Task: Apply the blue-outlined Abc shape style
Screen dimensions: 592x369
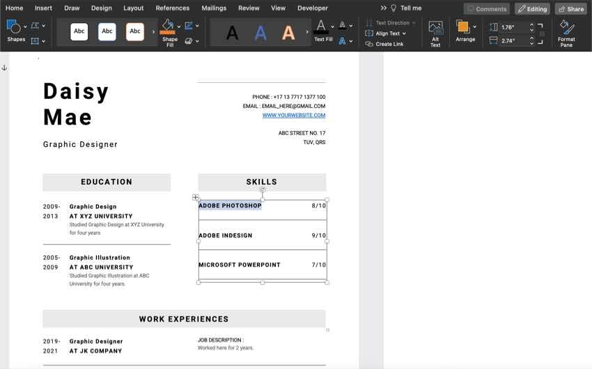Action: (x=107, y=31)
